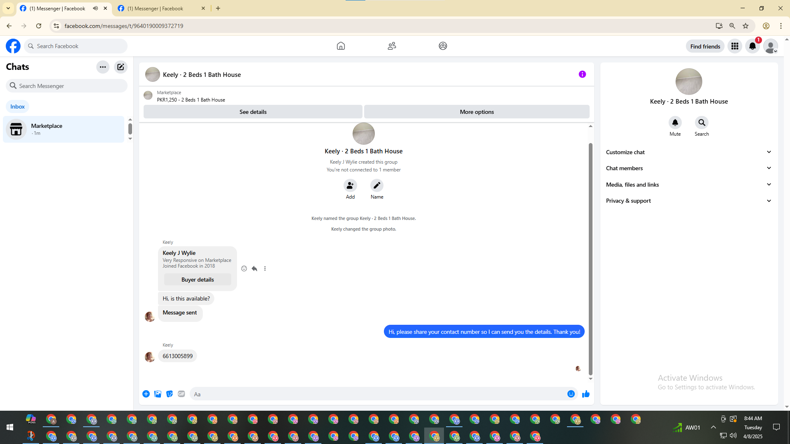
Task: Click the See details button
Action: tap(253, 112)
